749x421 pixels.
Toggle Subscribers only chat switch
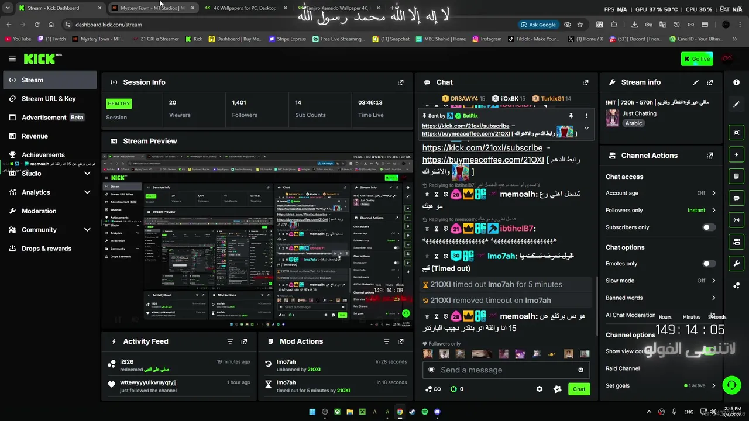click(709, 227)
